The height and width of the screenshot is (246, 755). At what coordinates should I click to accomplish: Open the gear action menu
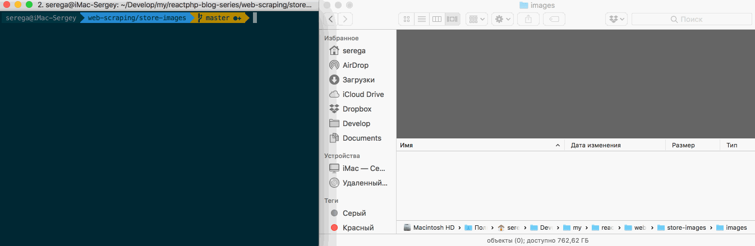502,19
